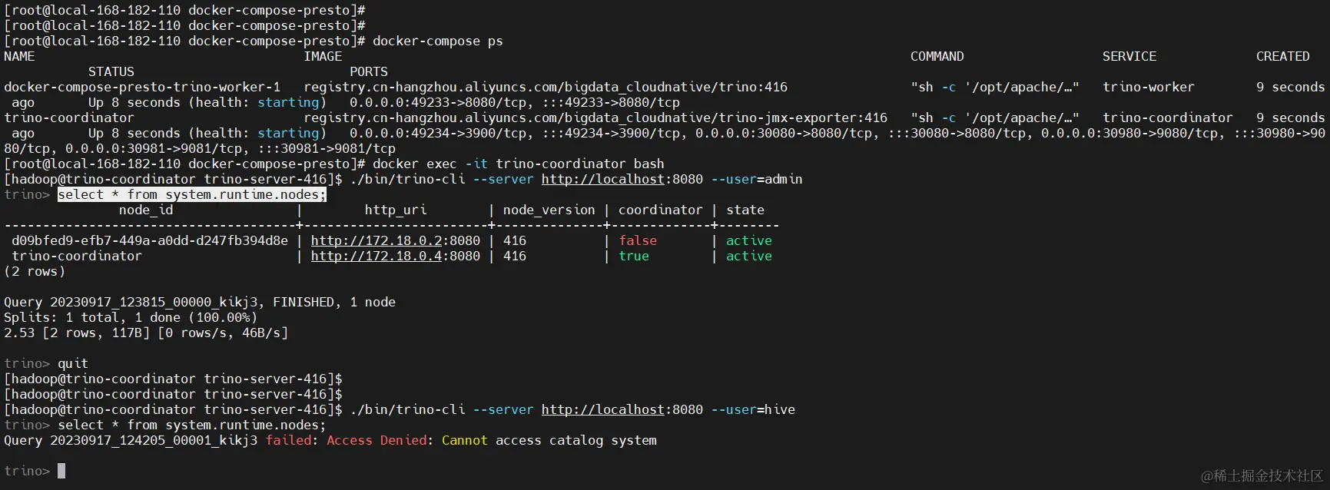
Task: Click the trino-coordinator node_id cell
Action: click(x=77, y=256)
